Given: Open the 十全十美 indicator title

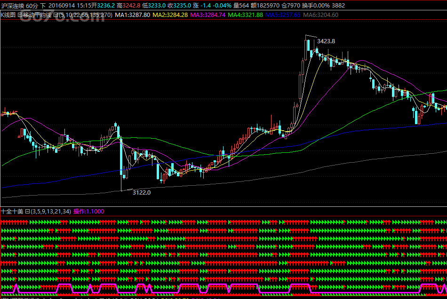Looking at the screenshot, I should click(x=12, y=212).
